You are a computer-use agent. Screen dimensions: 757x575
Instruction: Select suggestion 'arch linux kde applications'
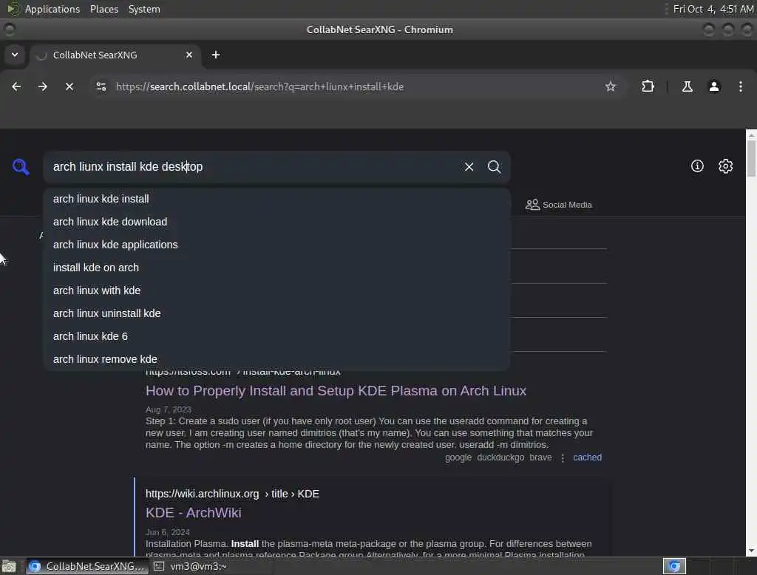click(x=276, y=245)
